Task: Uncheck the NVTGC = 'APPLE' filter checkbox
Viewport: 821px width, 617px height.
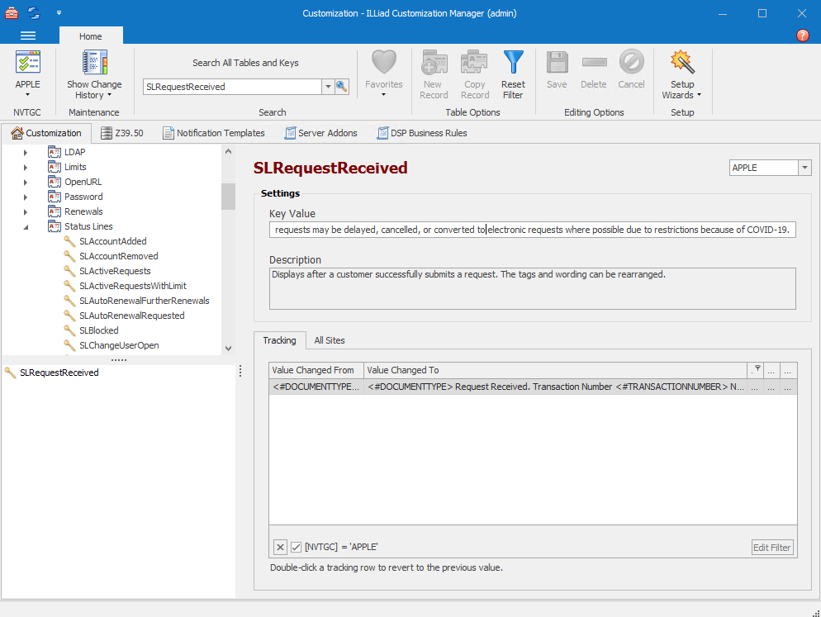Action: point(296,547)
